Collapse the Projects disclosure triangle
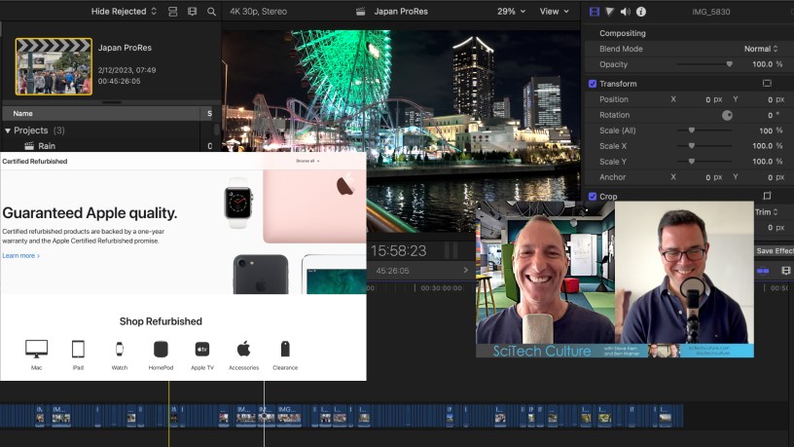The height and width of the screenshot is (447, 794). (x=8, y=130)
